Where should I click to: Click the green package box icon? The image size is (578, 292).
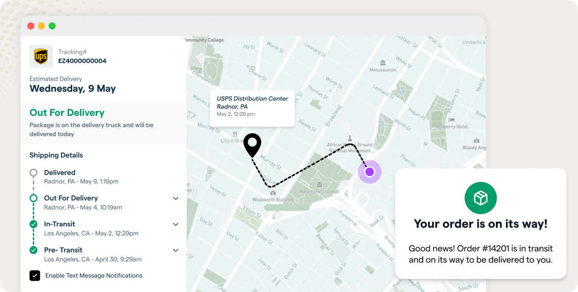click(x=480, y=198)
